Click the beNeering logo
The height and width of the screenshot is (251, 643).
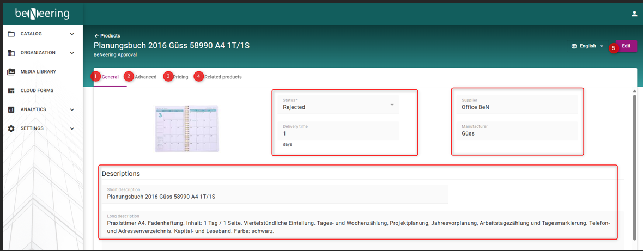tap(43, 14)
